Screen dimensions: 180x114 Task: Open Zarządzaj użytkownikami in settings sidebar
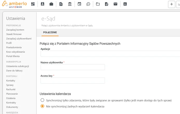19,39
